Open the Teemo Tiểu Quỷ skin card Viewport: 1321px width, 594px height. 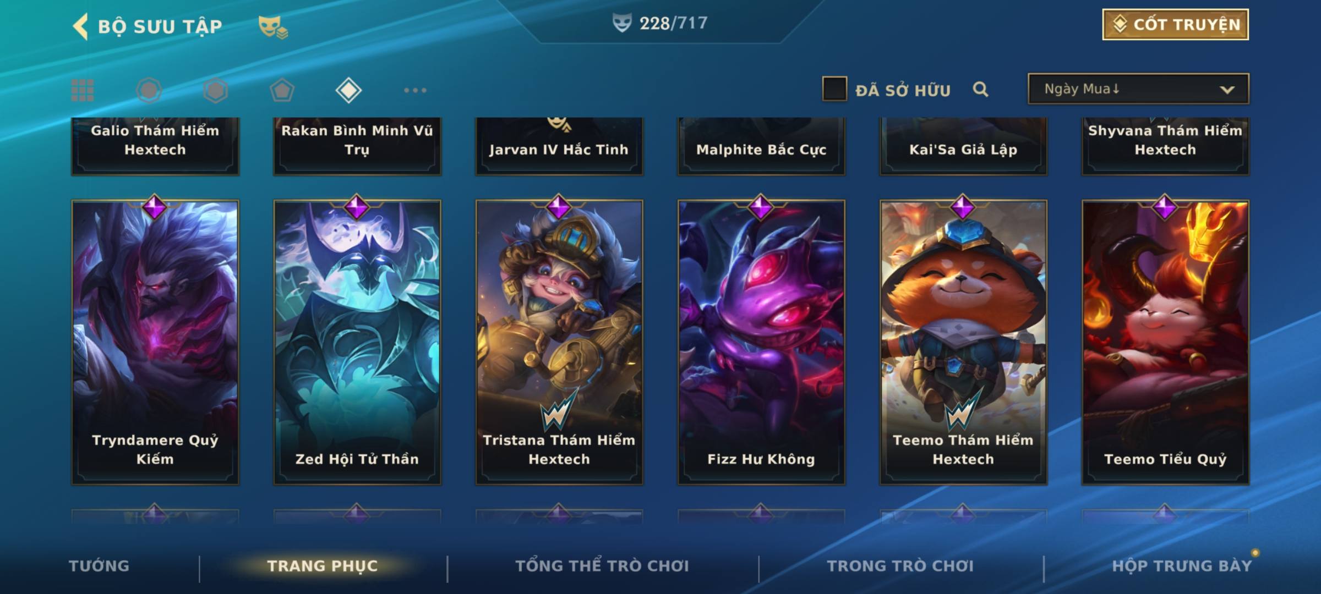click(1165, 342)
